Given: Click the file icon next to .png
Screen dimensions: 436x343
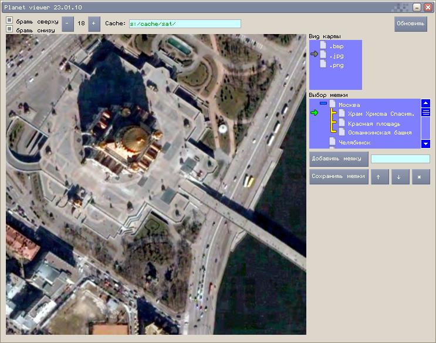Looking at the screenshot, I should point(323,64).
